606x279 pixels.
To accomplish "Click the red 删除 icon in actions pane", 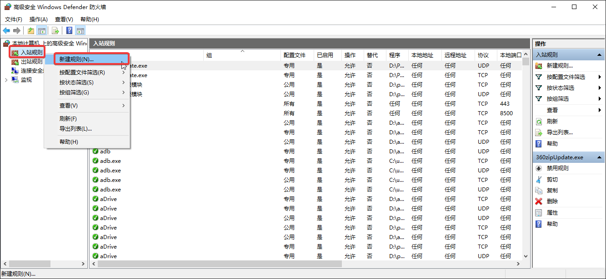I will click(539, 201).
